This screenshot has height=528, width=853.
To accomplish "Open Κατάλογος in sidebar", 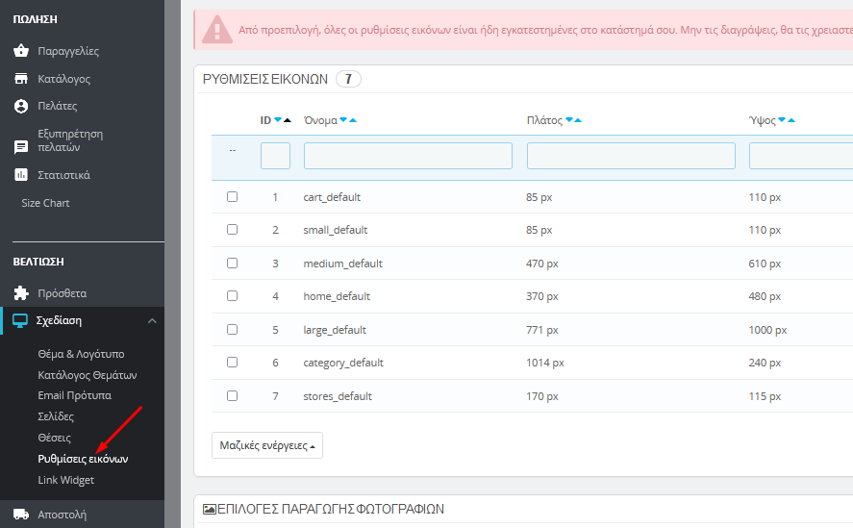I will pos(63,79).
